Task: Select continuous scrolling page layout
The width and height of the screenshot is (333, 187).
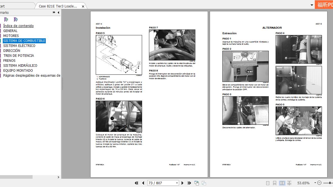Action: click(274, 183)
